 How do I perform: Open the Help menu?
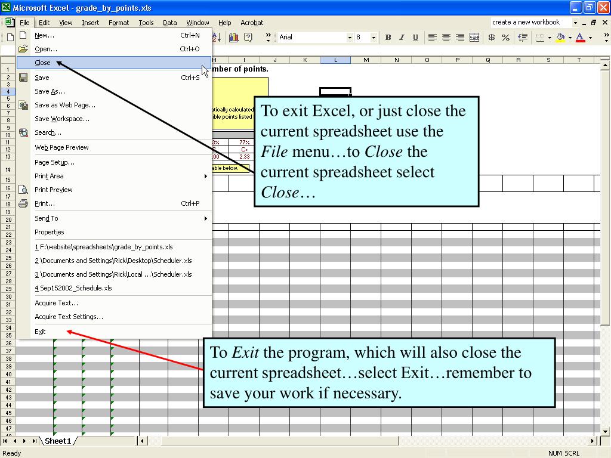[x=224, y=23]
